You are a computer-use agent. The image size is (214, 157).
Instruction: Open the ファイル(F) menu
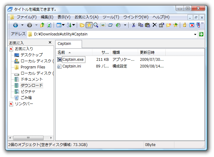(x=27, y=17)
